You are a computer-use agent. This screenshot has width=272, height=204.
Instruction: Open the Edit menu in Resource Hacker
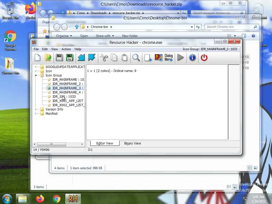(45, 49)
